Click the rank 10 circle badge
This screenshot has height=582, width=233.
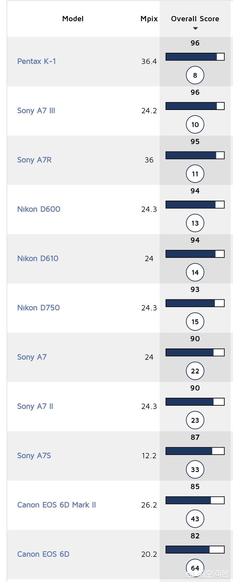(195, 125)
